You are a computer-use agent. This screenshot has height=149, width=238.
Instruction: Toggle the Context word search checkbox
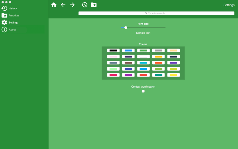143,91
